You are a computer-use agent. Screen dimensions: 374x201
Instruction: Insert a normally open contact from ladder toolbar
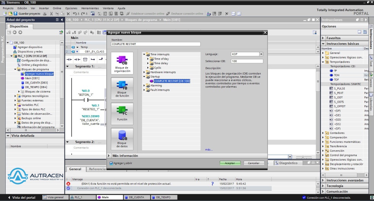69,59
